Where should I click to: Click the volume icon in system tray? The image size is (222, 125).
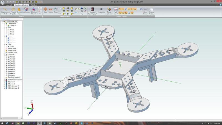pyautogui.click(x=211, y=123)
